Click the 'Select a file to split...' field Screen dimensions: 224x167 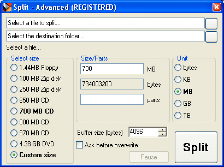pyautogui.click(x=105, y=23)
